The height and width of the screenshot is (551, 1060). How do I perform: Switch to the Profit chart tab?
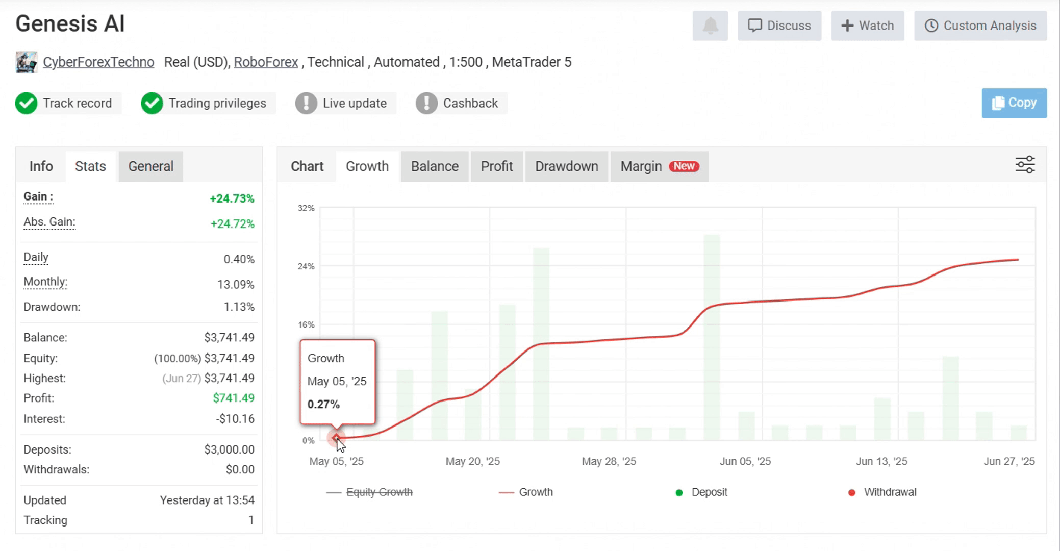coord(497,166)
